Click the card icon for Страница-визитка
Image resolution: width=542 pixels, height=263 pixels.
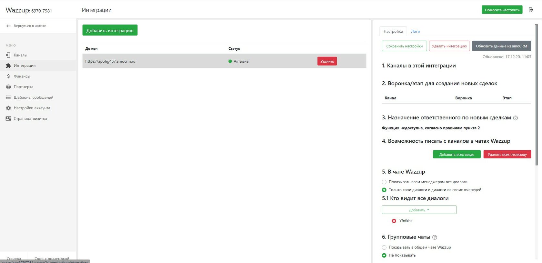8,119
